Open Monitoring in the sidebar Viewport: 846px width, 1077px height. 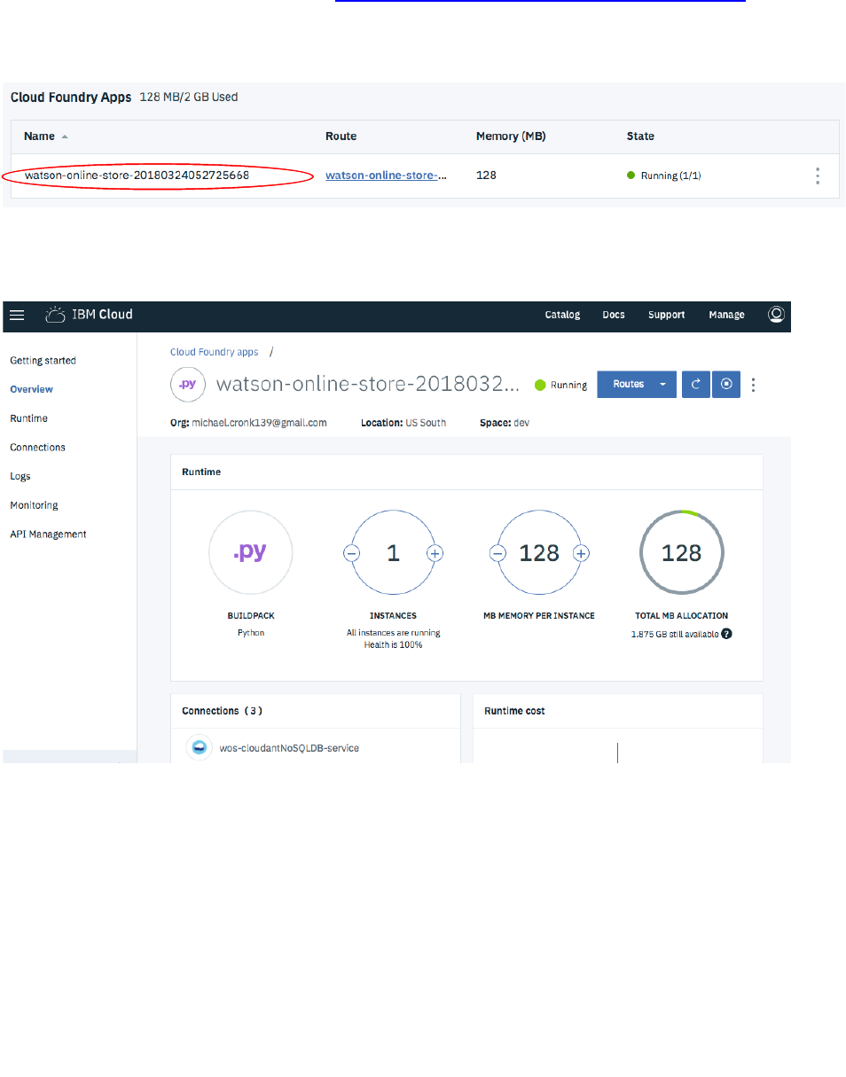click(x=34, y=505)
